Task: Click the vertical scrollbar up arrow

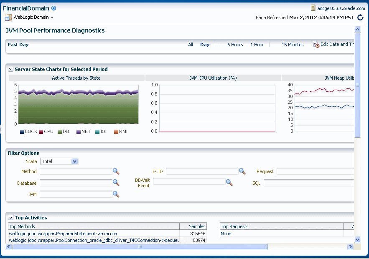Action: point(357,29)
